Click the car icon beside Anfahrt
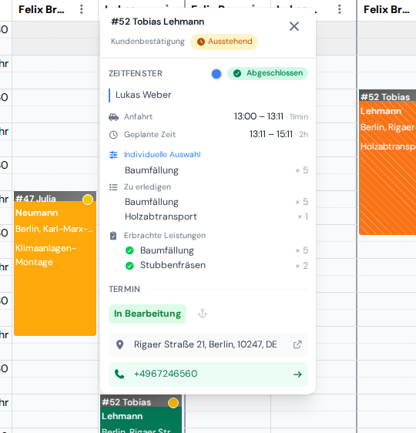 coord(113,117)
